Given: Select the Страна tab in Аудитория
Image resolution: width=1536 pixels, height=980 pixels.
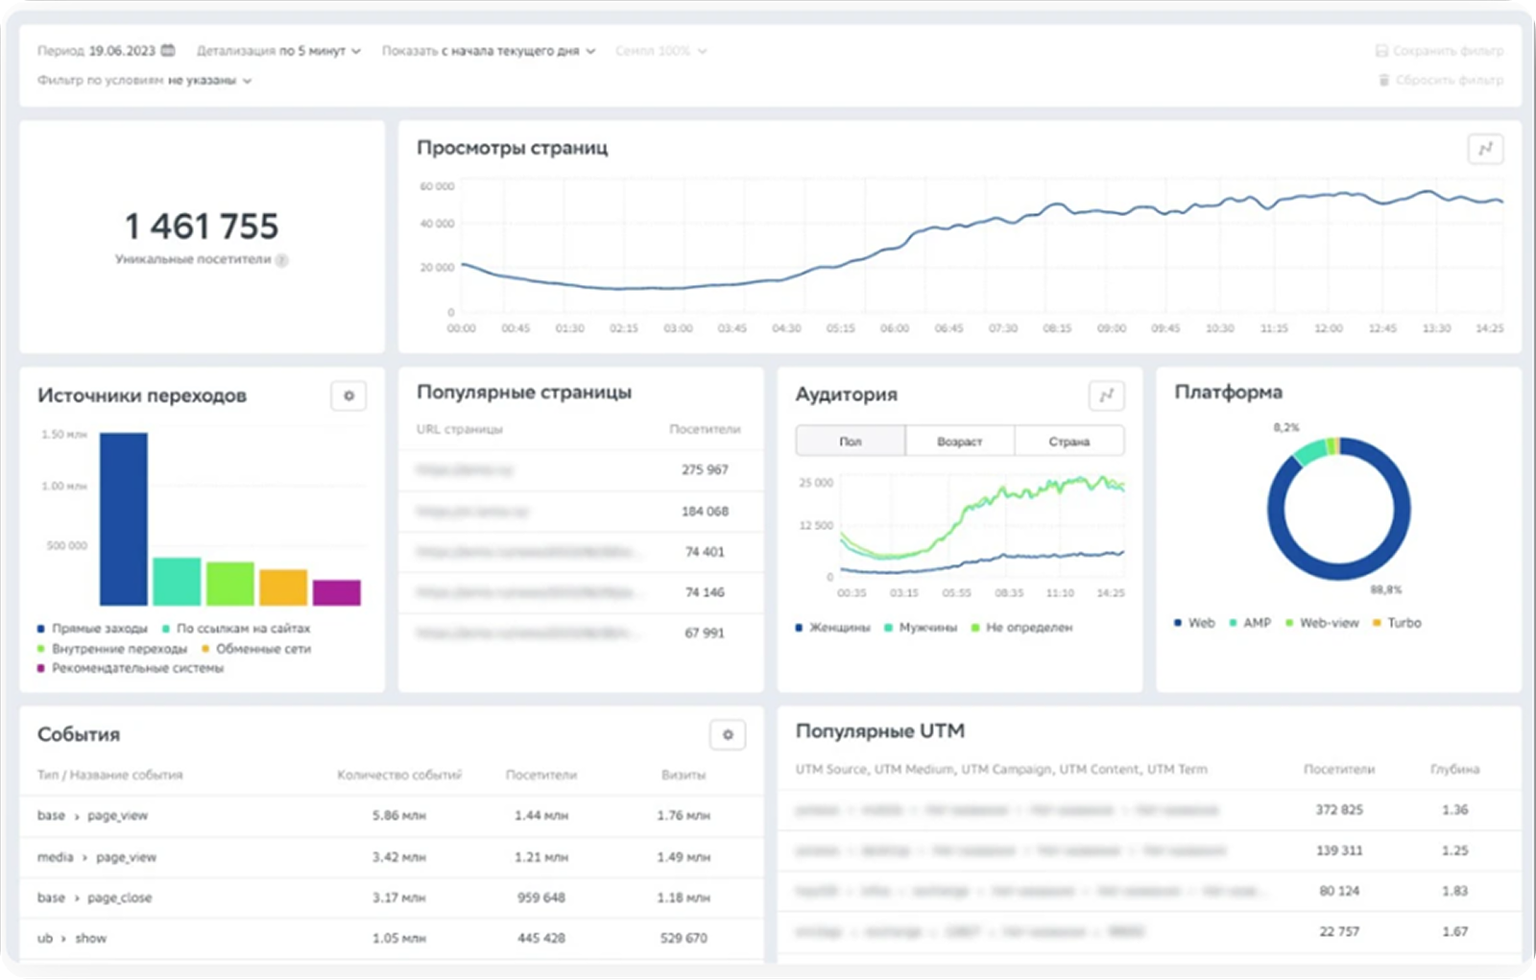Looking at the screenshot, I should click(1068, 442).
